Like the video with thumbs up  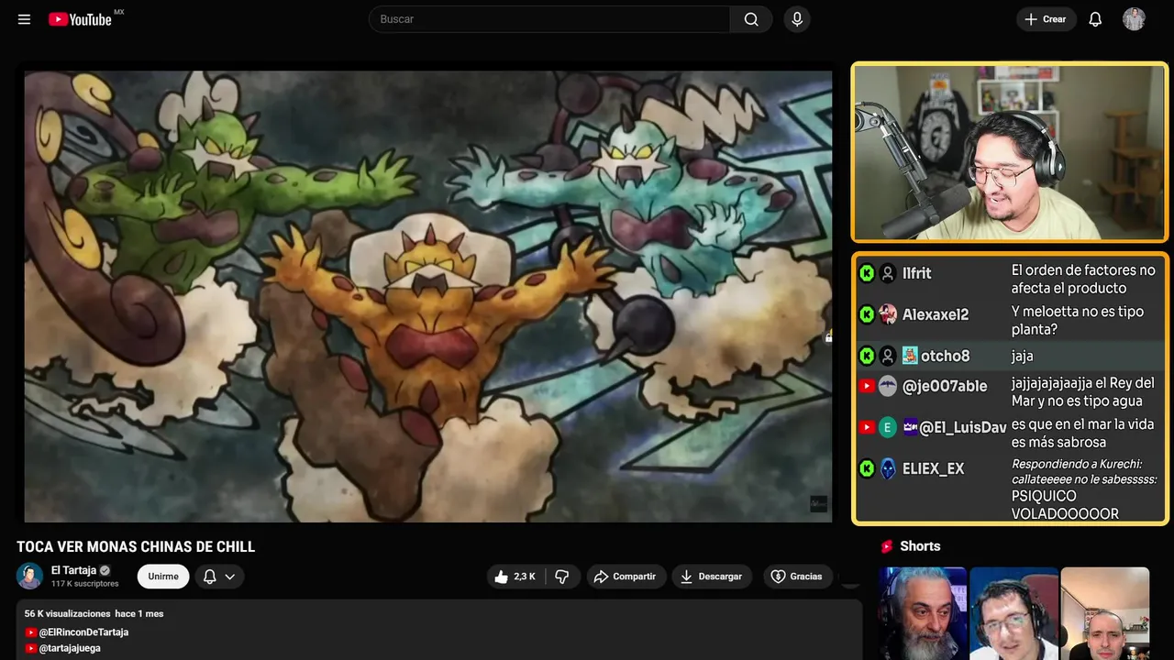pos(515,577)
